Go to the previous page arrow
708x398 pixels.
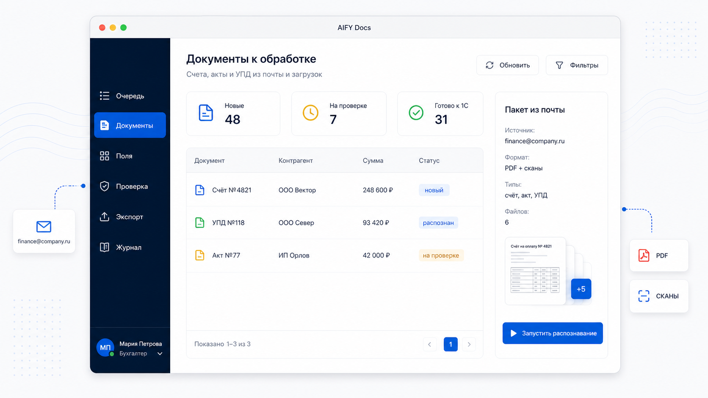tap(430, 344)
